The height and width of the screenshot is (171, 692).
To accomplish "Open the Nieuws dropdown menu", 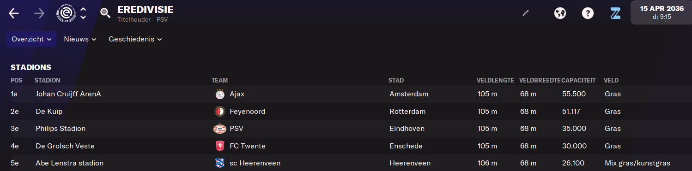I will (80, 39).
